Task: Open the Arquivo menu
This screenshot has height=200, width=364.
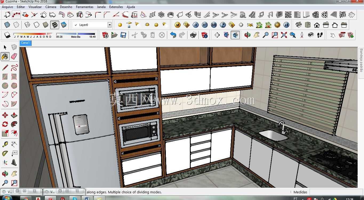Action: pyautogui.click(x=7, y=7)
